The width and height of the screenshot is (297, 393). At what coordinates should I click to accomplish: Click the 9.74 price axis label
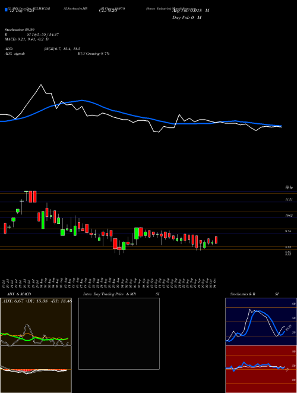289,232
